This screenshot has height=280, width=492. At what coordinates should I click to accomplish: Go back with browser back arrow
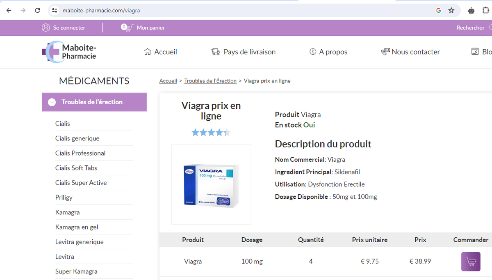click(x=9, y=10)
